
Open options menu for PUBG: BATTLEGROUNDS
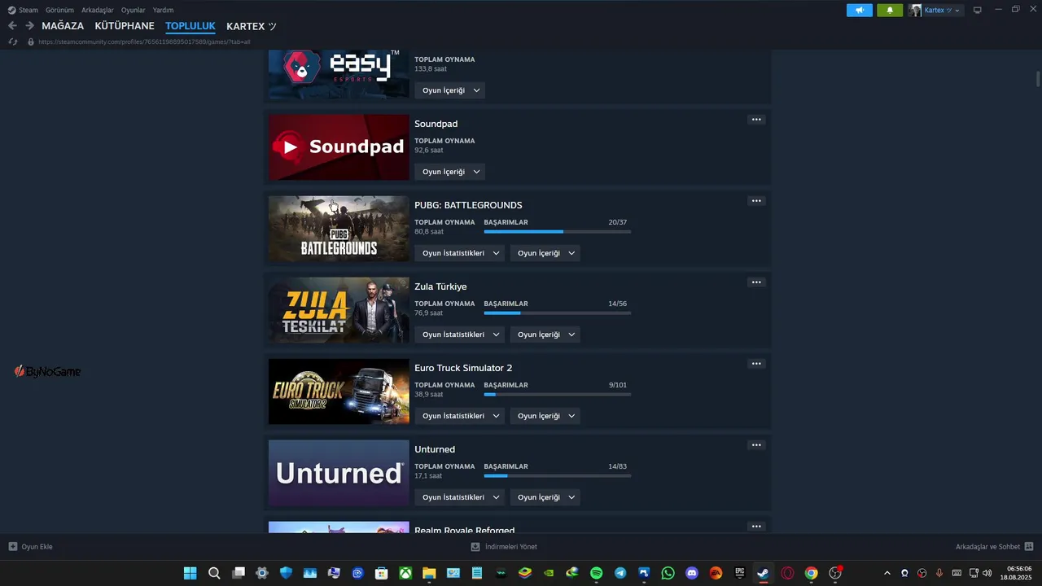[x=756, y=201]
